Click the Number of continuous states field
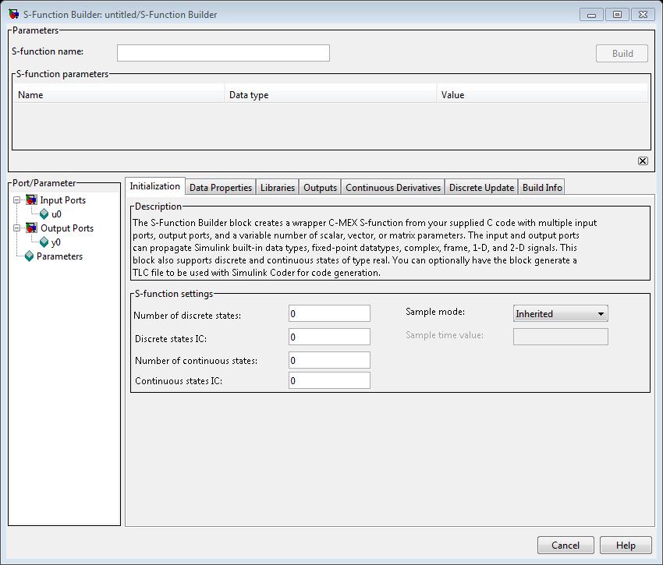 tap(329, 360)
